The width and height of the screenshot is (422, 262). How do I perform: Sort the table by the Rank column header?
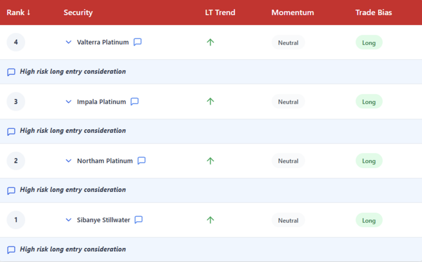(19, 12)
